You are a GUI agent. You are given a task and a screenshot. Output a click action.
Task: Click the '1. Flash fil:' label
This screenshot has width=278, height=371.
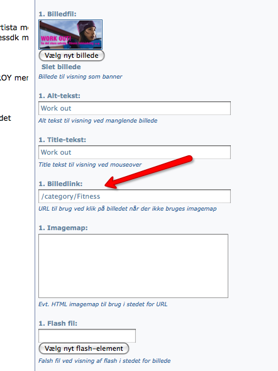coord(58,323)
